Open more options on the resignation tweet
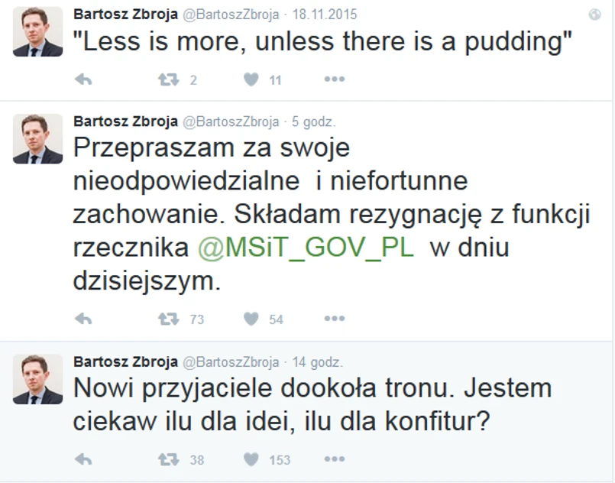Screen dimensions: 615x483 coord(334,319)
